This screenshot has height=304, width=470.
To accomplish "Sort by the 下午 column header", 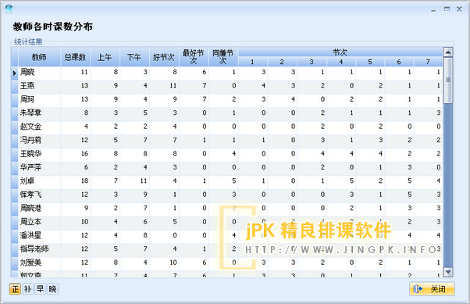I will click(x=134, y=57).
